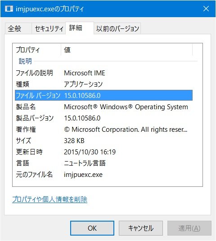Select the ファイルの説明 row label
Screen dimensions: 216x241
(34, 73)
